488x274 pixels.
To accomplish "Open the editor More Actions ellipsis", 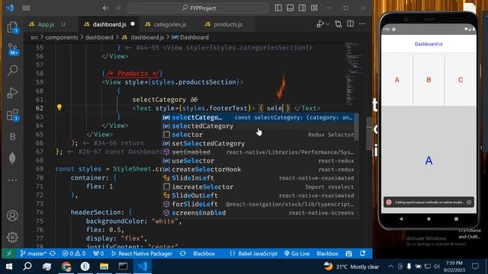I will point(362,24).
